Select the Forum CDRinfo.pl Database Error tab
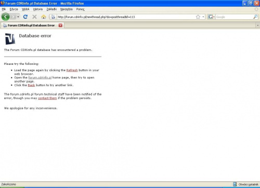This screenshot has height=188, width=260. point(33,25)
